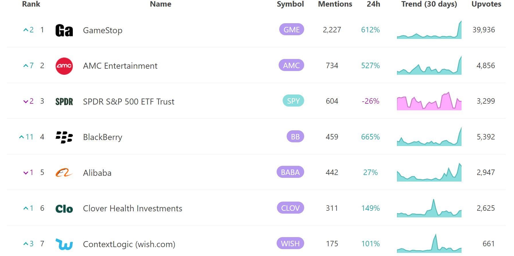Click the up arrow beside BlackBerry rank
The width and height of the screenshot is (514, 256).
22,137
